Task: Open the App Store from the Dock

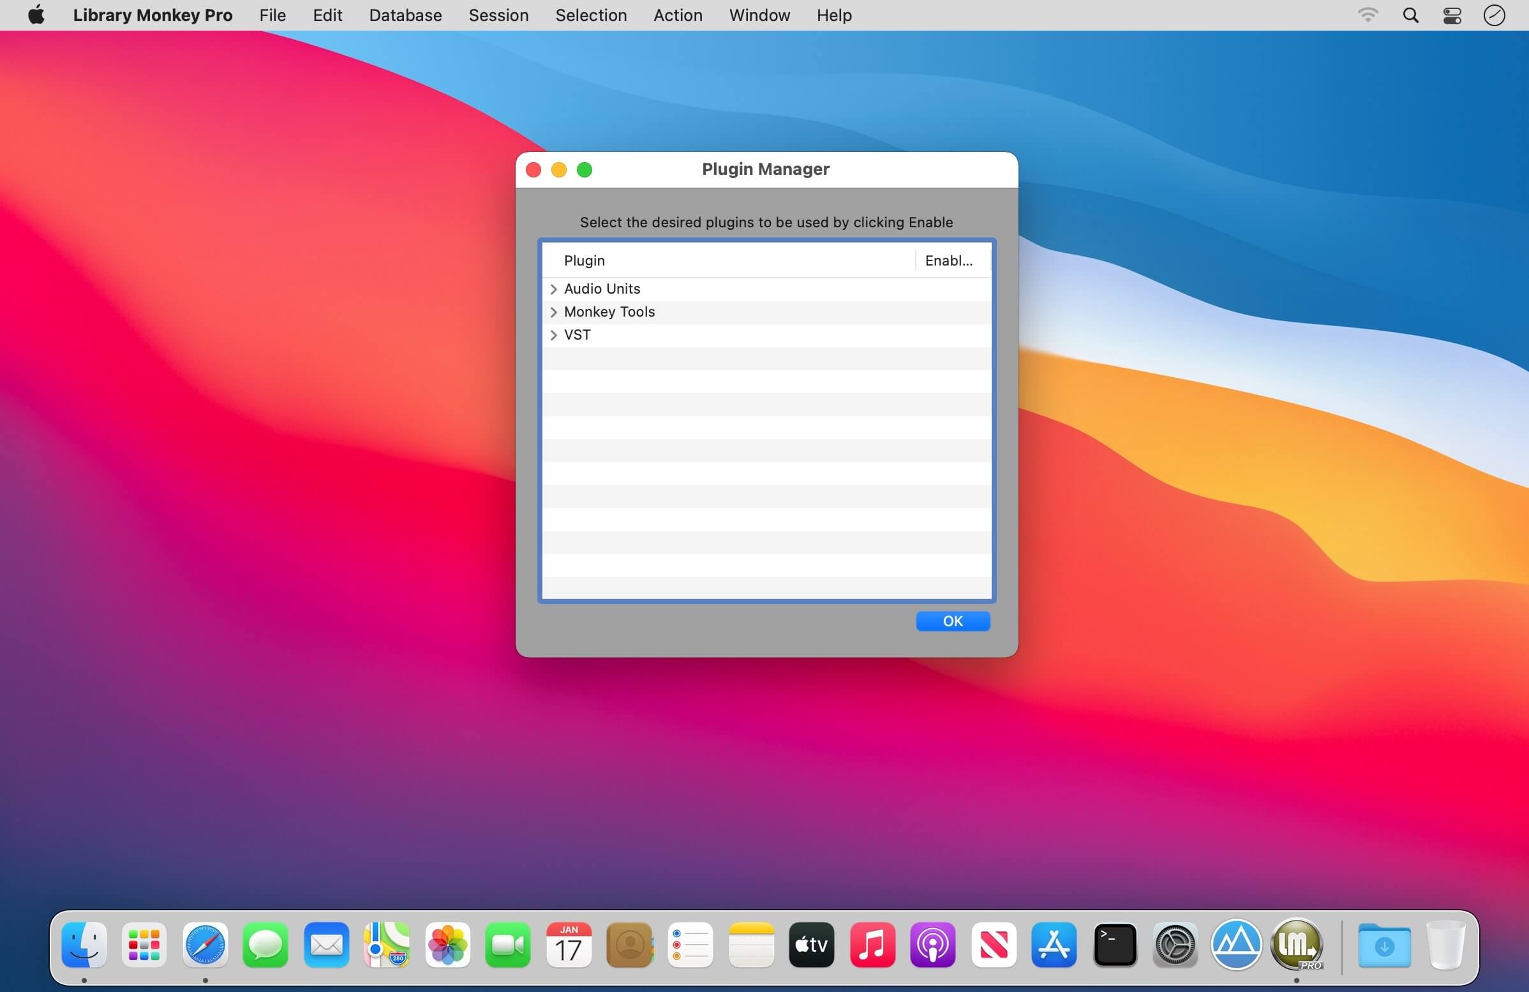Action: coord(1054,945)
